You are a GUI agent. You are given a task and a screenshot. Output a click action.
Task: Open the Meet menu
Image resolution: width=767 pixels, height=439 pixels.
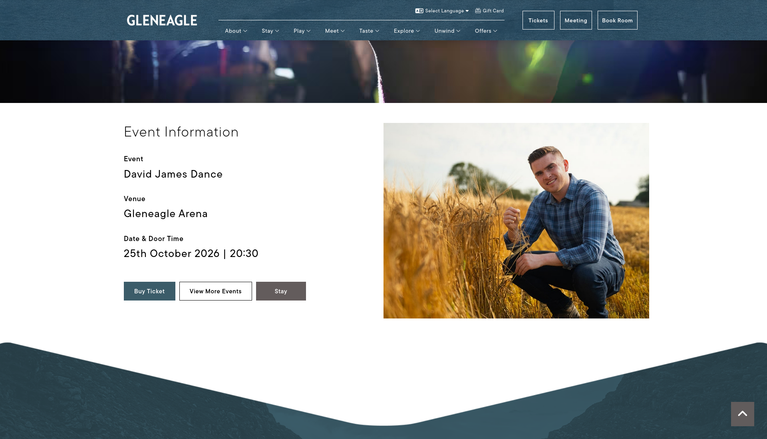pos(335,31)
